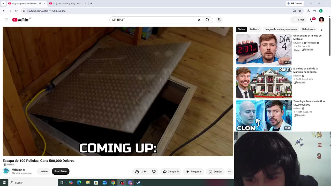
Task: Run the search with the magnifier button
Action: 207,20
